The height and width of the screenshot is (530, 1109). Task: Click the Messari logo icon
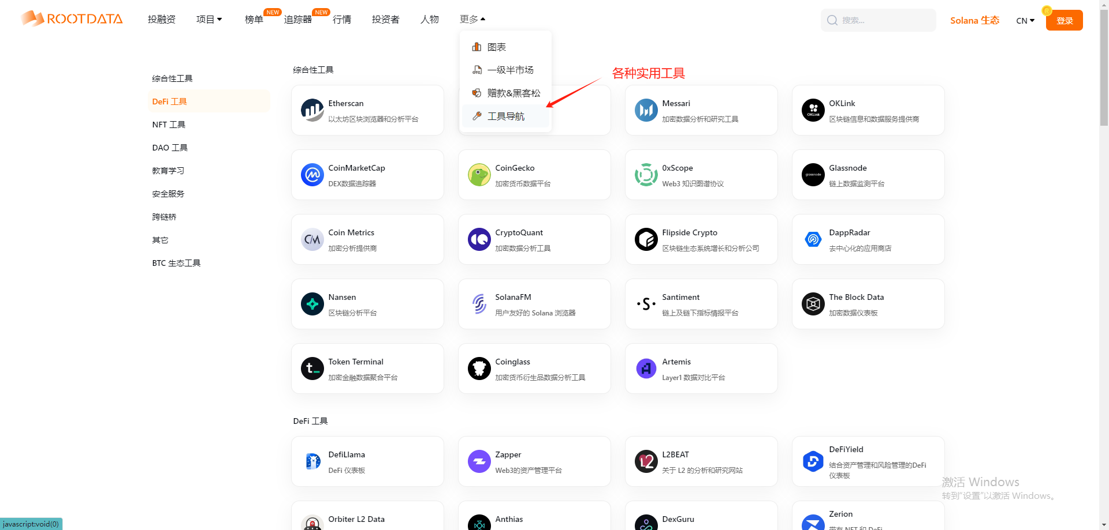click(646, 110)
